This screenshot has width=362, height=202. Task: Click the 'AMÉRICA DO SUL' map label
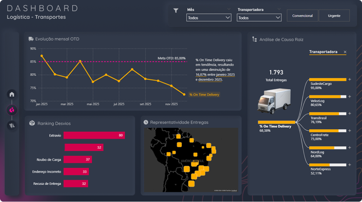(193, 161)
